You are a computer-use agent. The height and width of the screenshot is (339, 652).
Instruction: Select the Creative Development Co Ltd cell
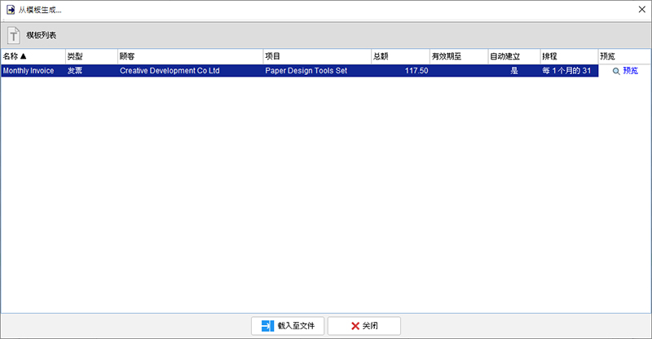point(191,71)
